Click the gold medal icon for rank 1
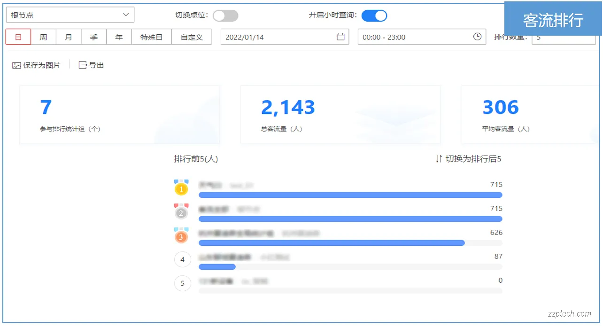The width and height of the screenshot is (603, 326). [181, 189]
